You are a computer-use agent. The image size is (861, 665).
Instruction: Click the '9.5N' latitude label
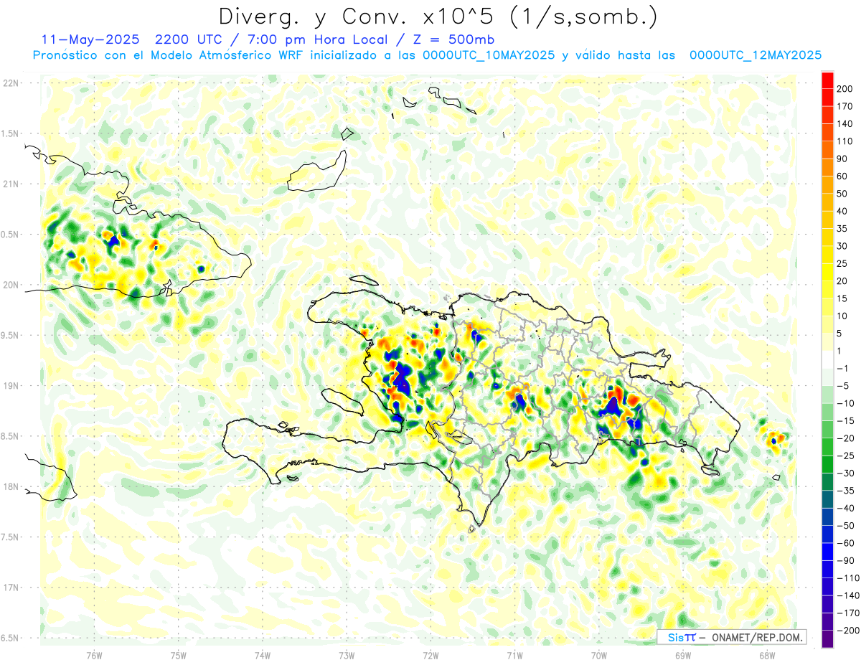(10, 335)
